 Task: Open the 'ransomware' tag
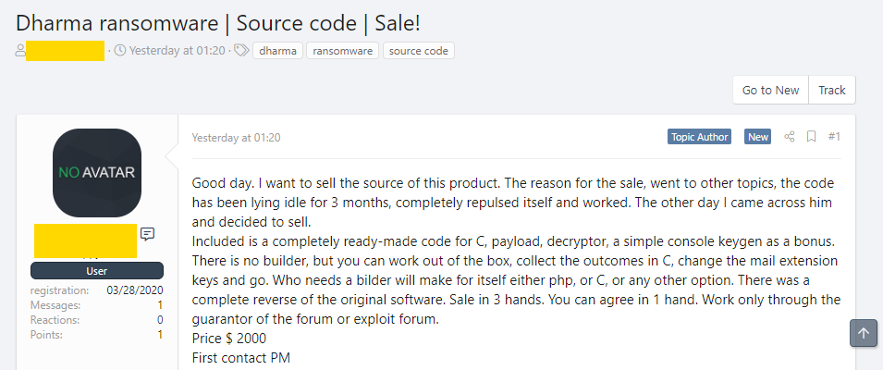pyautogui.click(x=342, y=51)
